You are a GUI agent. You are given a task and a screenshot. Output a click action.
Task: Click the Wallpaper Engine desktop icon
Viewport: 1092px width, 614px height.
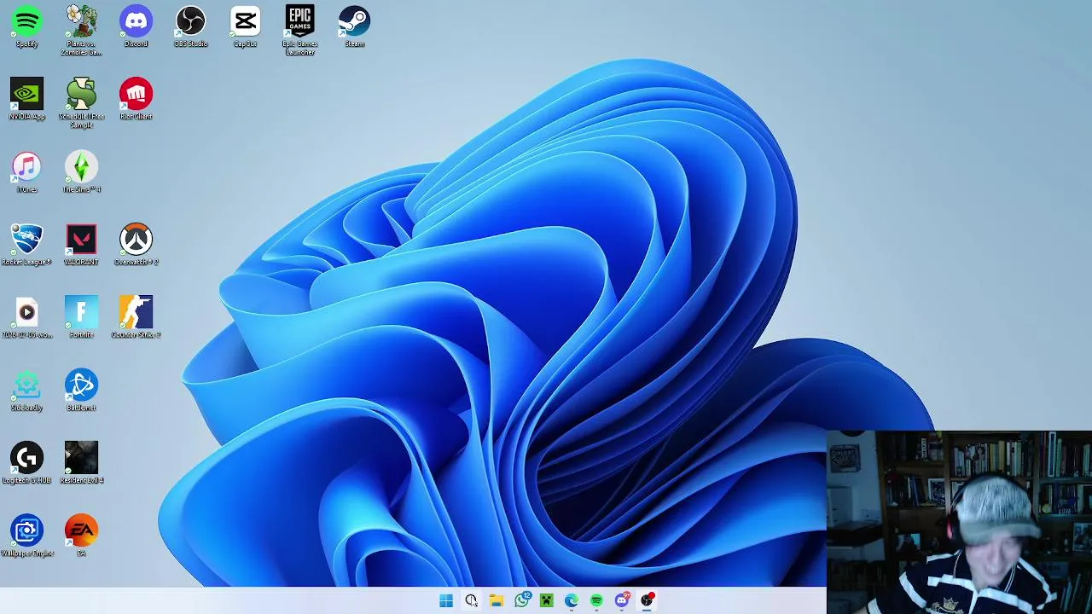pyautogui.click(x=26, y=536)
